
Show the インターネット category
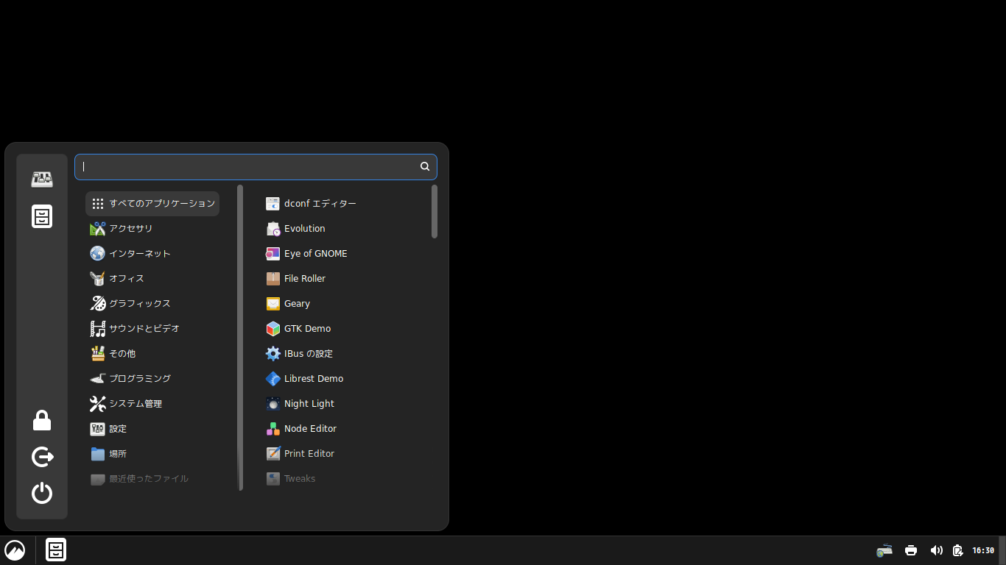(x=152, y=254)
